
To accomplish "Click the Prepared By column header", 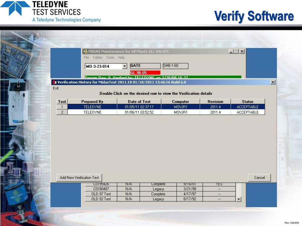I will (92, 102).
